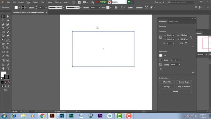
Task: Select the Shaper tool
Action: coord(3,36)
